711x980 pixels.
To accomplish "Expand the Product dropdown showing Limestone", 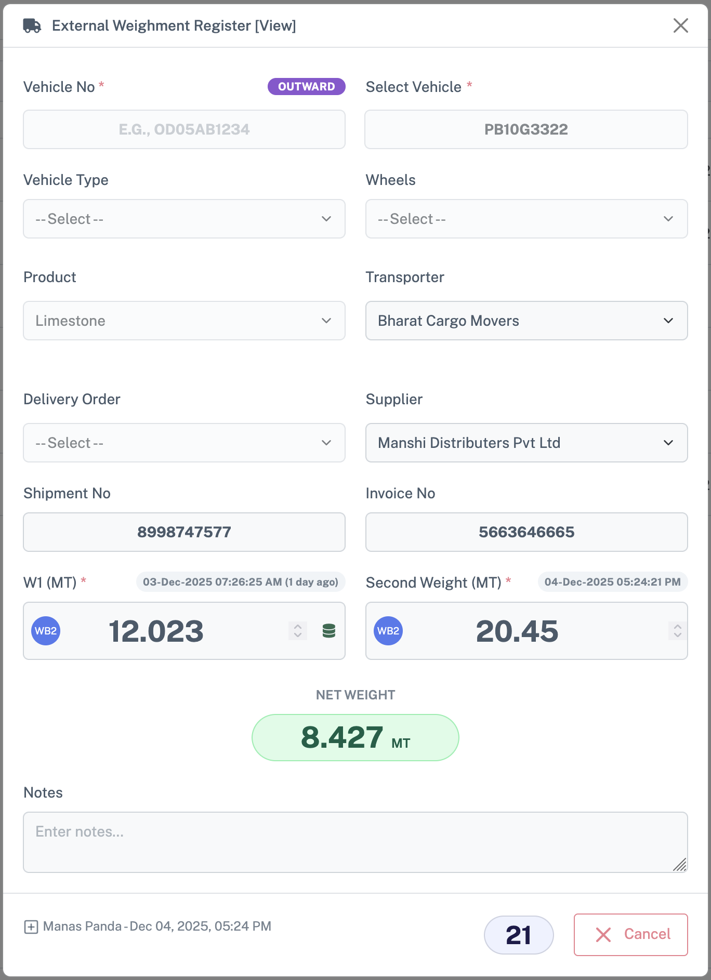I will [184, 321].
